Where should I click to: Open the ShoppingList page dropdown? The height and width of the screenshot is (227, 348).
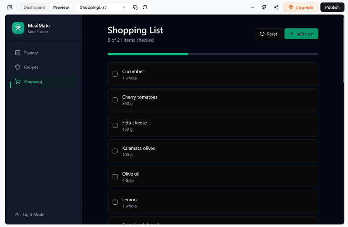(x=103, y=7)
